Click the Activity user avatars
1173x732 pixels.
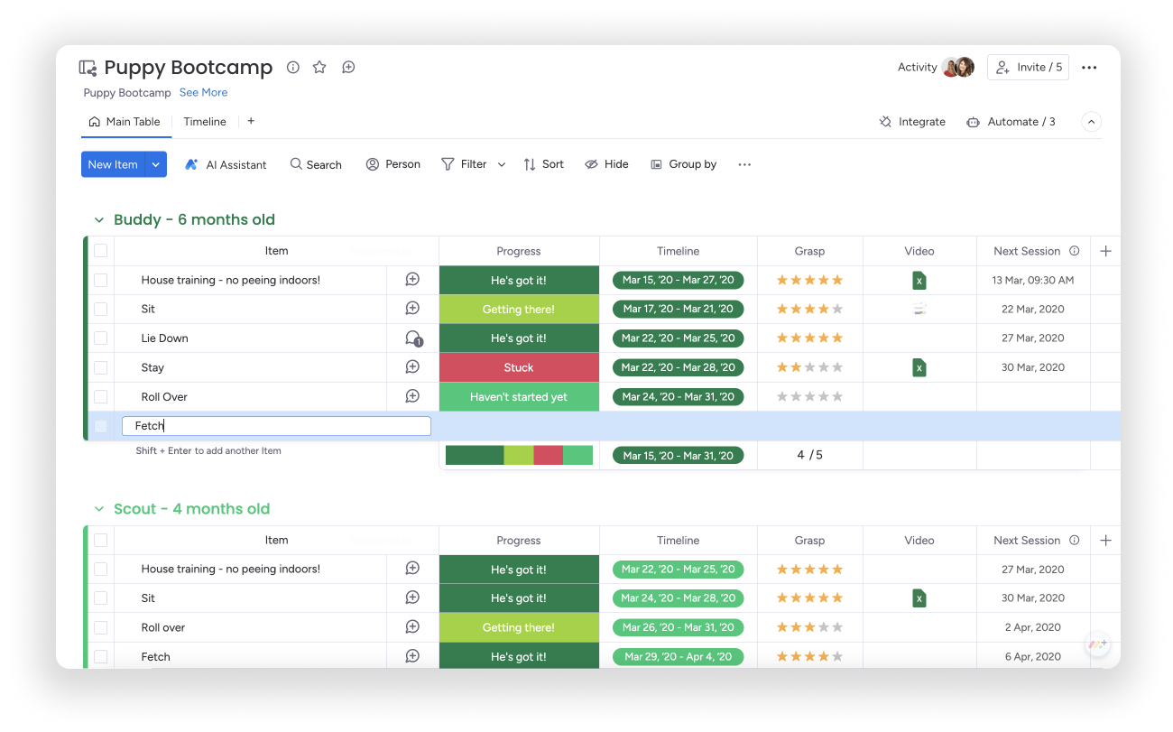(x=958, y=68)
